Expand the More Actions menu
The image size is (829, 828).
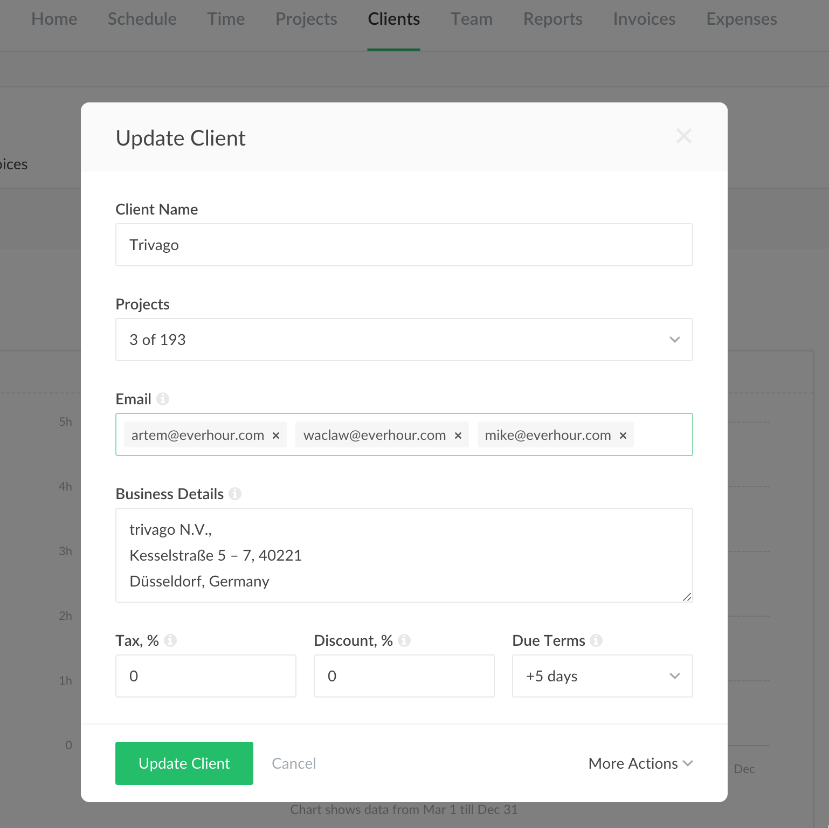(640, 763)
